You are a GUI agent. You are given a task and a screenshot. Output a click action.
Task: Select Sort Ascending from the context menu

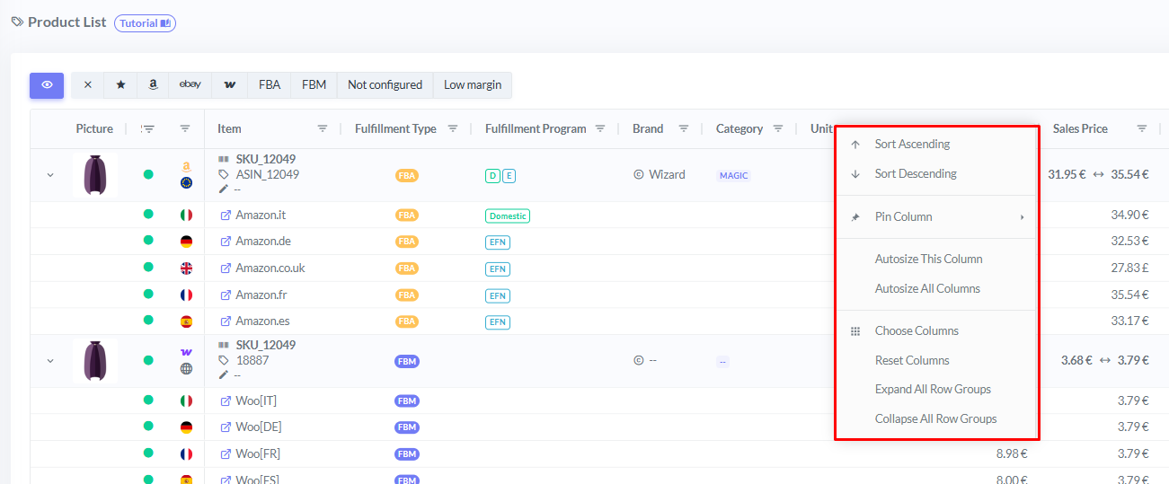click(912, 145)
